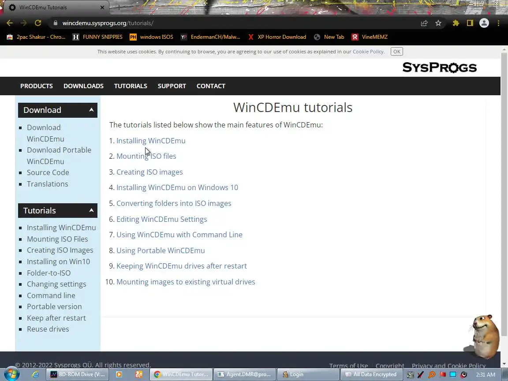Open tutorial Creating ISO images
The height and width of the screenshot is (381, 508).
149,172
